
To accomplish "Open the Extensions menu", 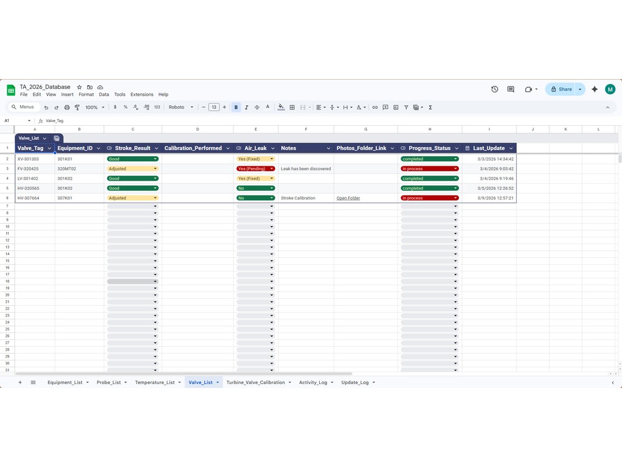I will (x=142, y=95).
